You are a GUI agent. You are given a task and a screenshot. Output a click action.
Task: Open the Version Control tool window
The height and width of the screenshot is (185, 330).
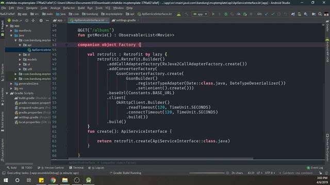[x=51, y=168]
